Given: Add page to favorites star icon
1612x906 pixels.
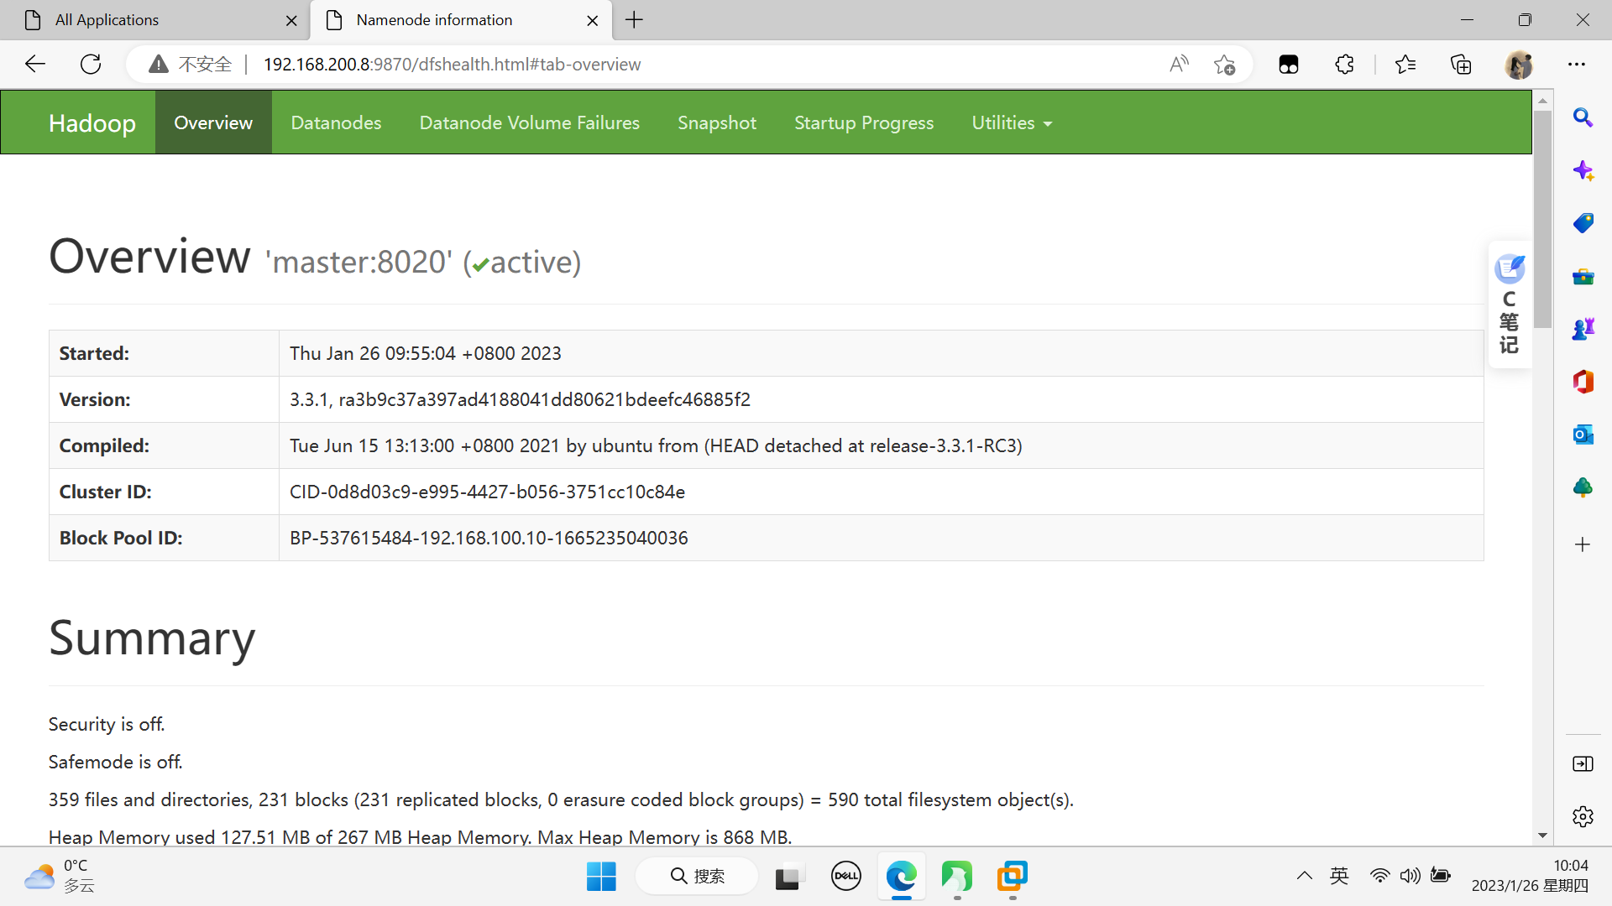Looking at the screenshot, I should pos(1224,65).
